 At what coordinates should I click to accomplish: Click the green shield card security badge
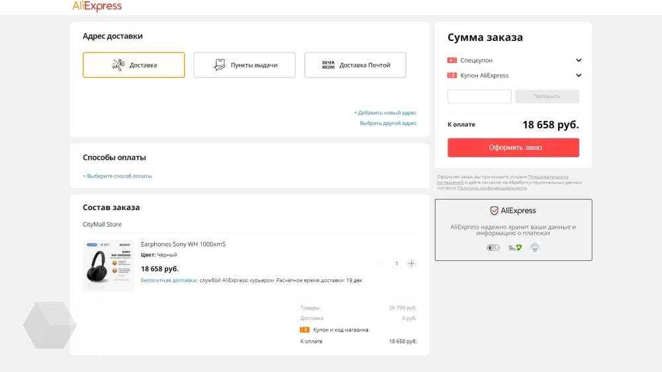[514, 248]
